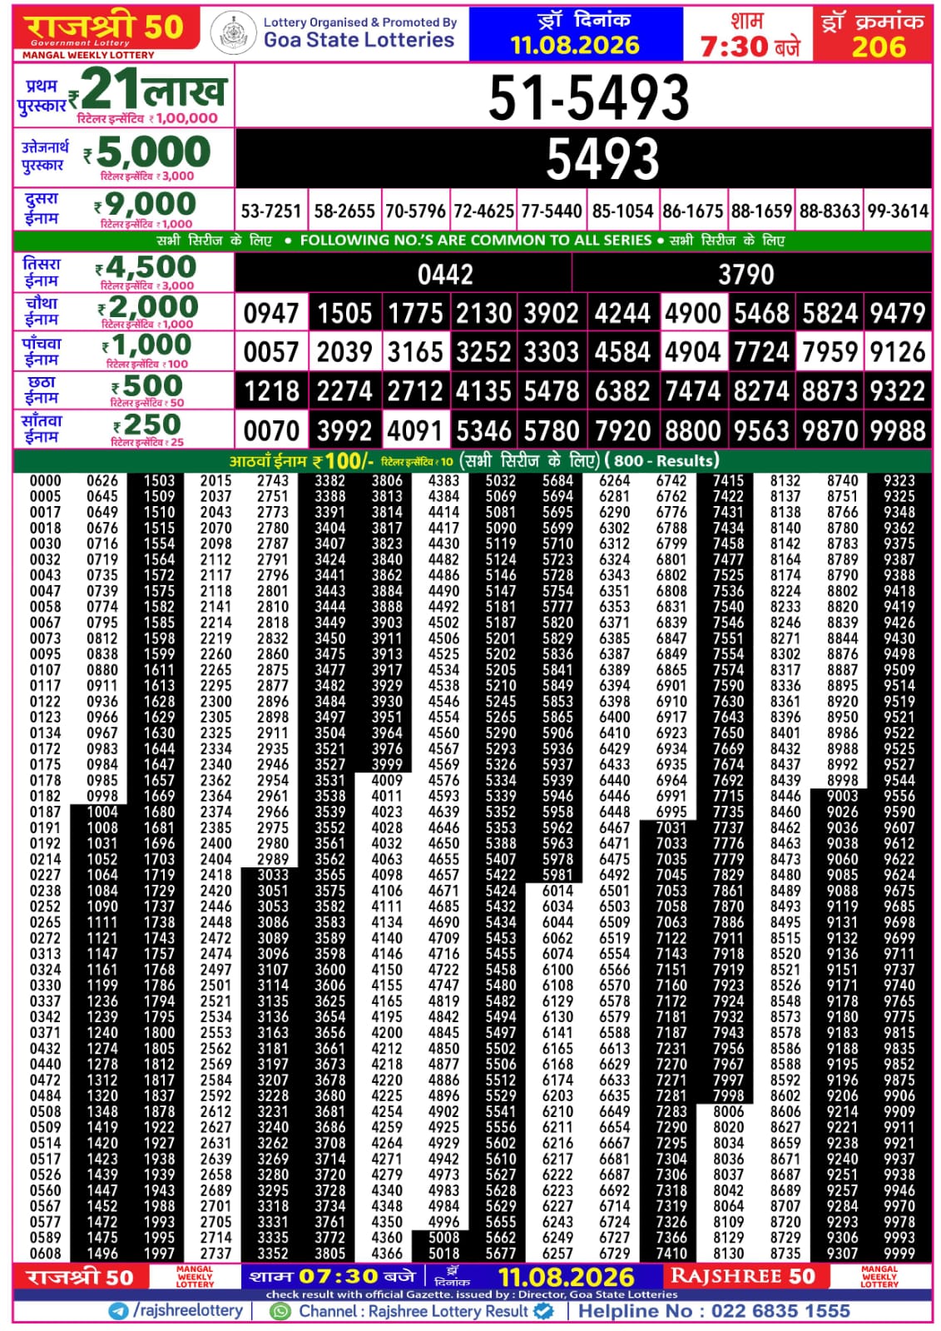Select eighth prize number 1004
The height and width of the screenshot is (1331, 941).
tap(102, 812)
